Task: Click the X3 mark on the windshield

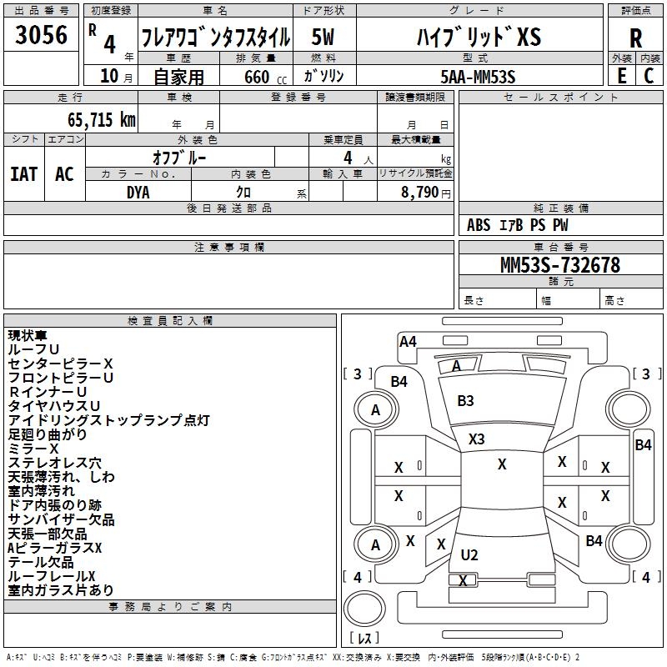Action: pyautogui.click(x=476, y=439)
